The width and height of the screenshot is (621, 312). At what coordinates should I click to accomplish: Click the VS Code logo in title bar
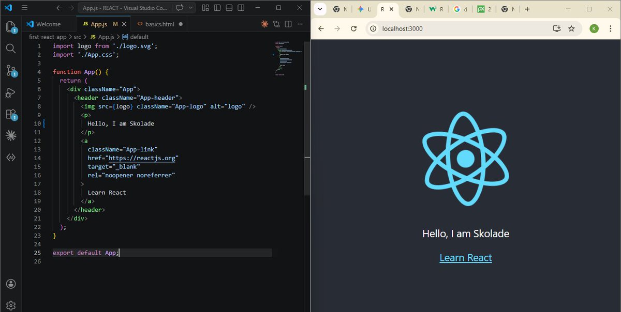pos(8,8)
